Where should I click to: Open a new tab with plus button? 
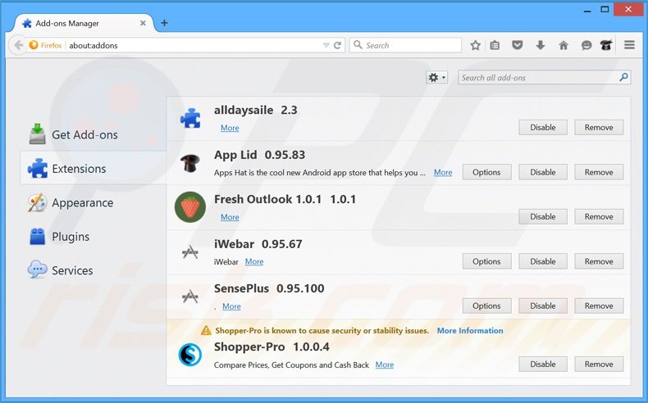[x=164, y=23]
